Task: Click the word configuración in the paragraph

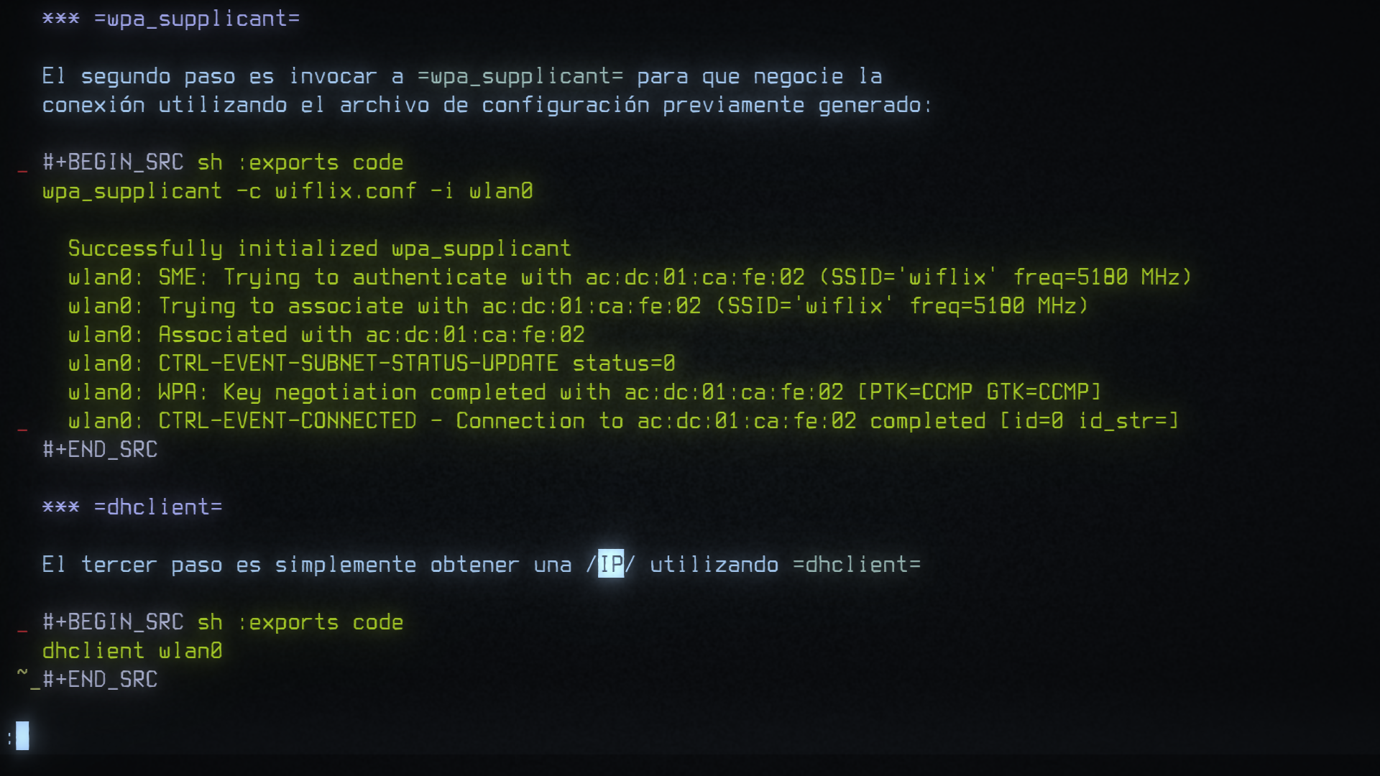Action: [x=565, y=105]
